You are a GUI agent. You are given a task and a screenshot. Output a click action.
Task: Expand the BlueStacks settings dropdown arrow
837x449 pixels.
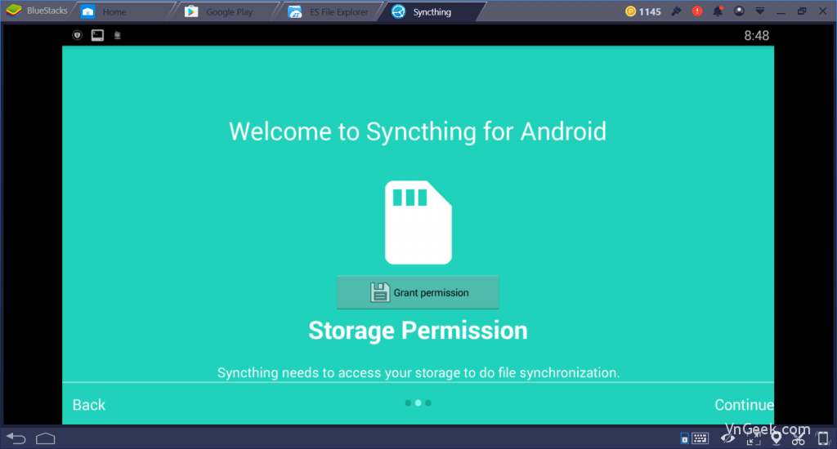(x=760, y=11)
